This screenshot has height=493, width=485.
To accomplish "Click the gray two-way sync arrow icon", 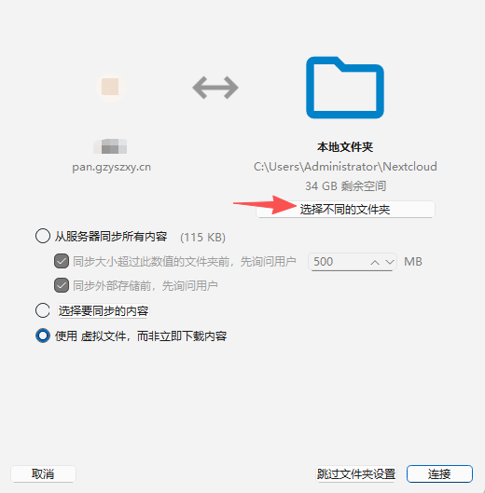I will click(x=215, y=88).
